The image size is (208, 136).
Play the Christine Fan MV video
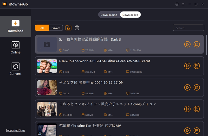pos(187,130)
